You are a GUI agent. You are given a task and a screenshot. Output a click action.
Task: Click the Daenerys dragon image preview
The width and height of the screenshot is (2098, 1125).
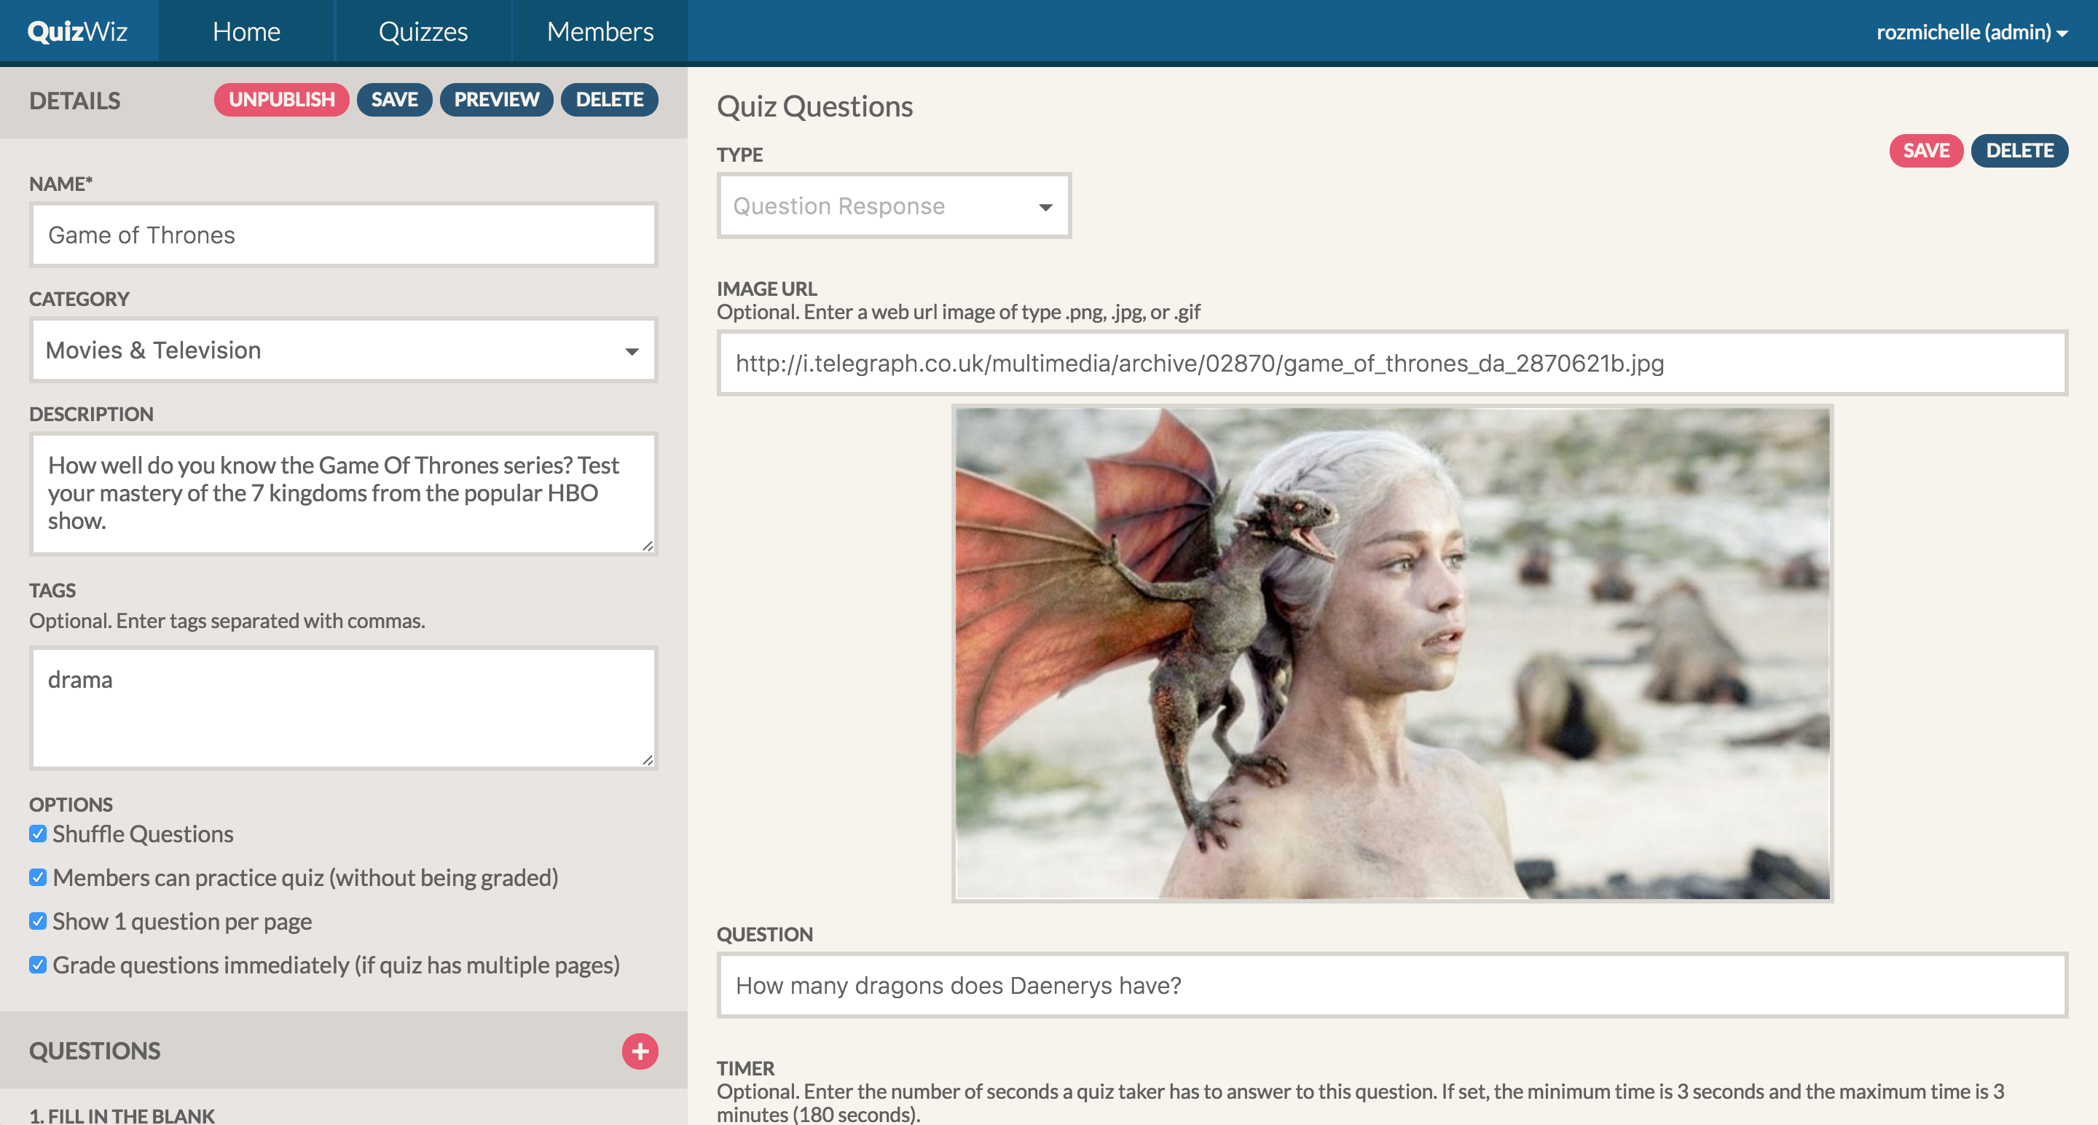click(x=1392, y=654)
